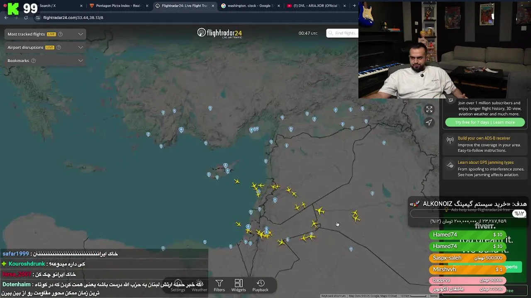Open Keyboard shortcuts link on map
The image size is (531, 298).
coord(333,296)
